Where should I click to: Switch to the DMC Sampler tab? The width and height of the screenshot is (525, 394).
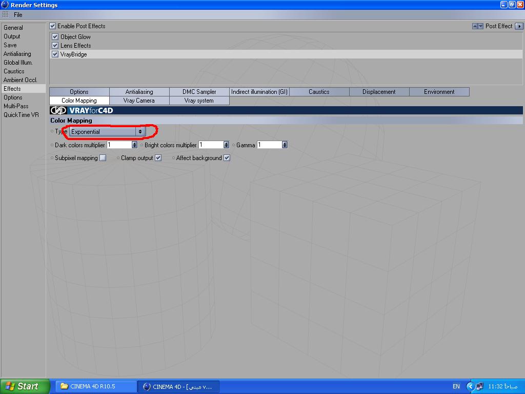coord(199,92)
